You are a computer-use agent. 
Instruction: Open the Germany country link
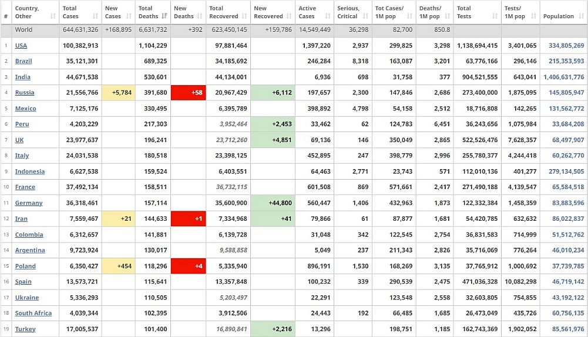29,203
